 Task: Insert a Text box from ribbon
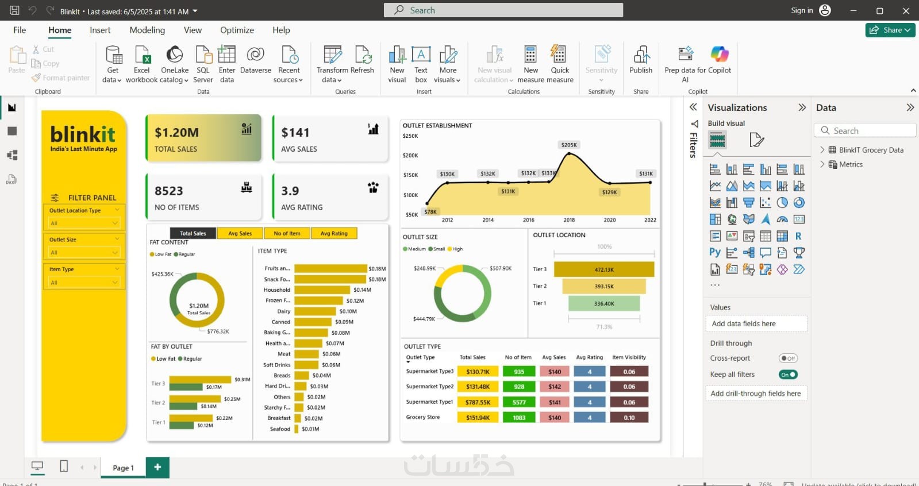pyautogui.click(x=421, y=64)
